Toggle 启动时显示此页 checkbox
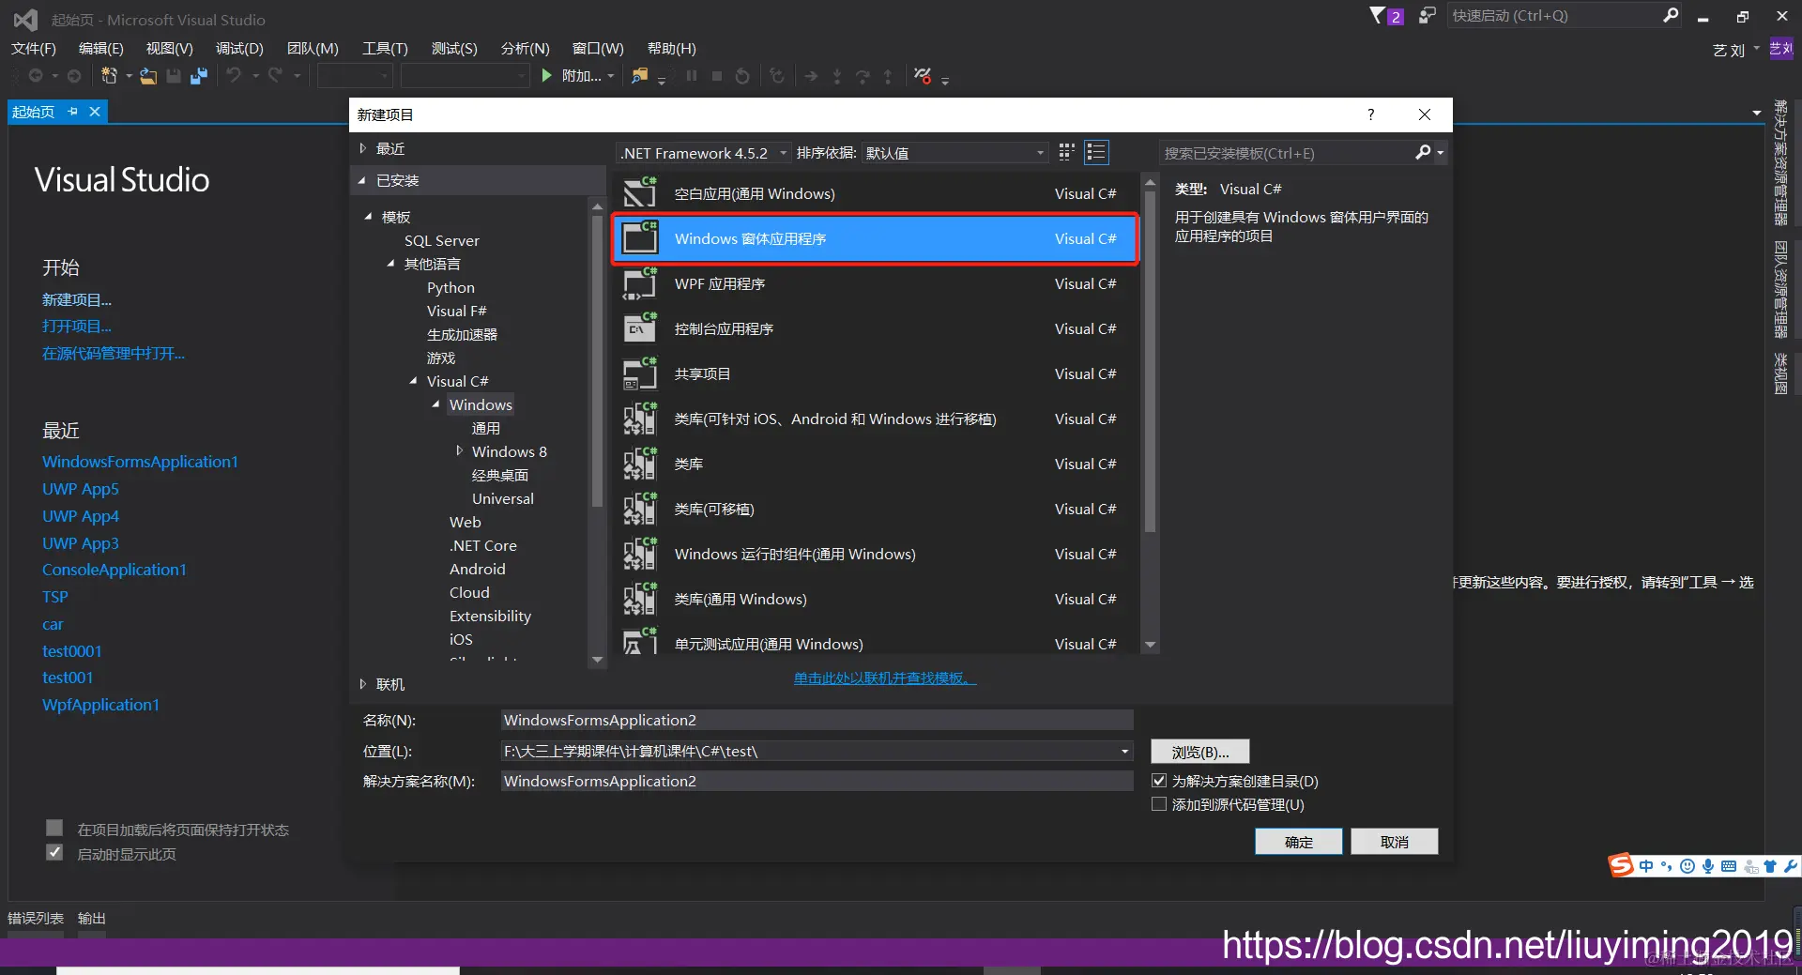1802x975 pixels. 54,853
